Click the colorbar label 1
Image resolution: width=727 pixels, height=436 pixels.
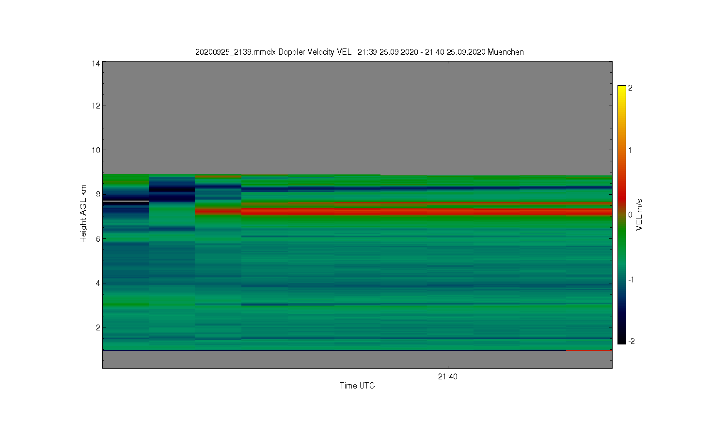[630, 150]
